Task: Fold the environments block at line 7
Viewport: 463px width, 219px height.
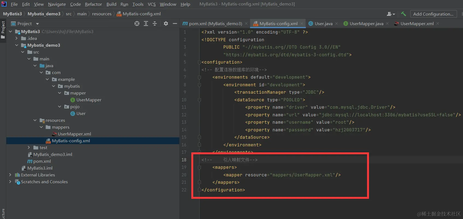Action: coord(199,77)
